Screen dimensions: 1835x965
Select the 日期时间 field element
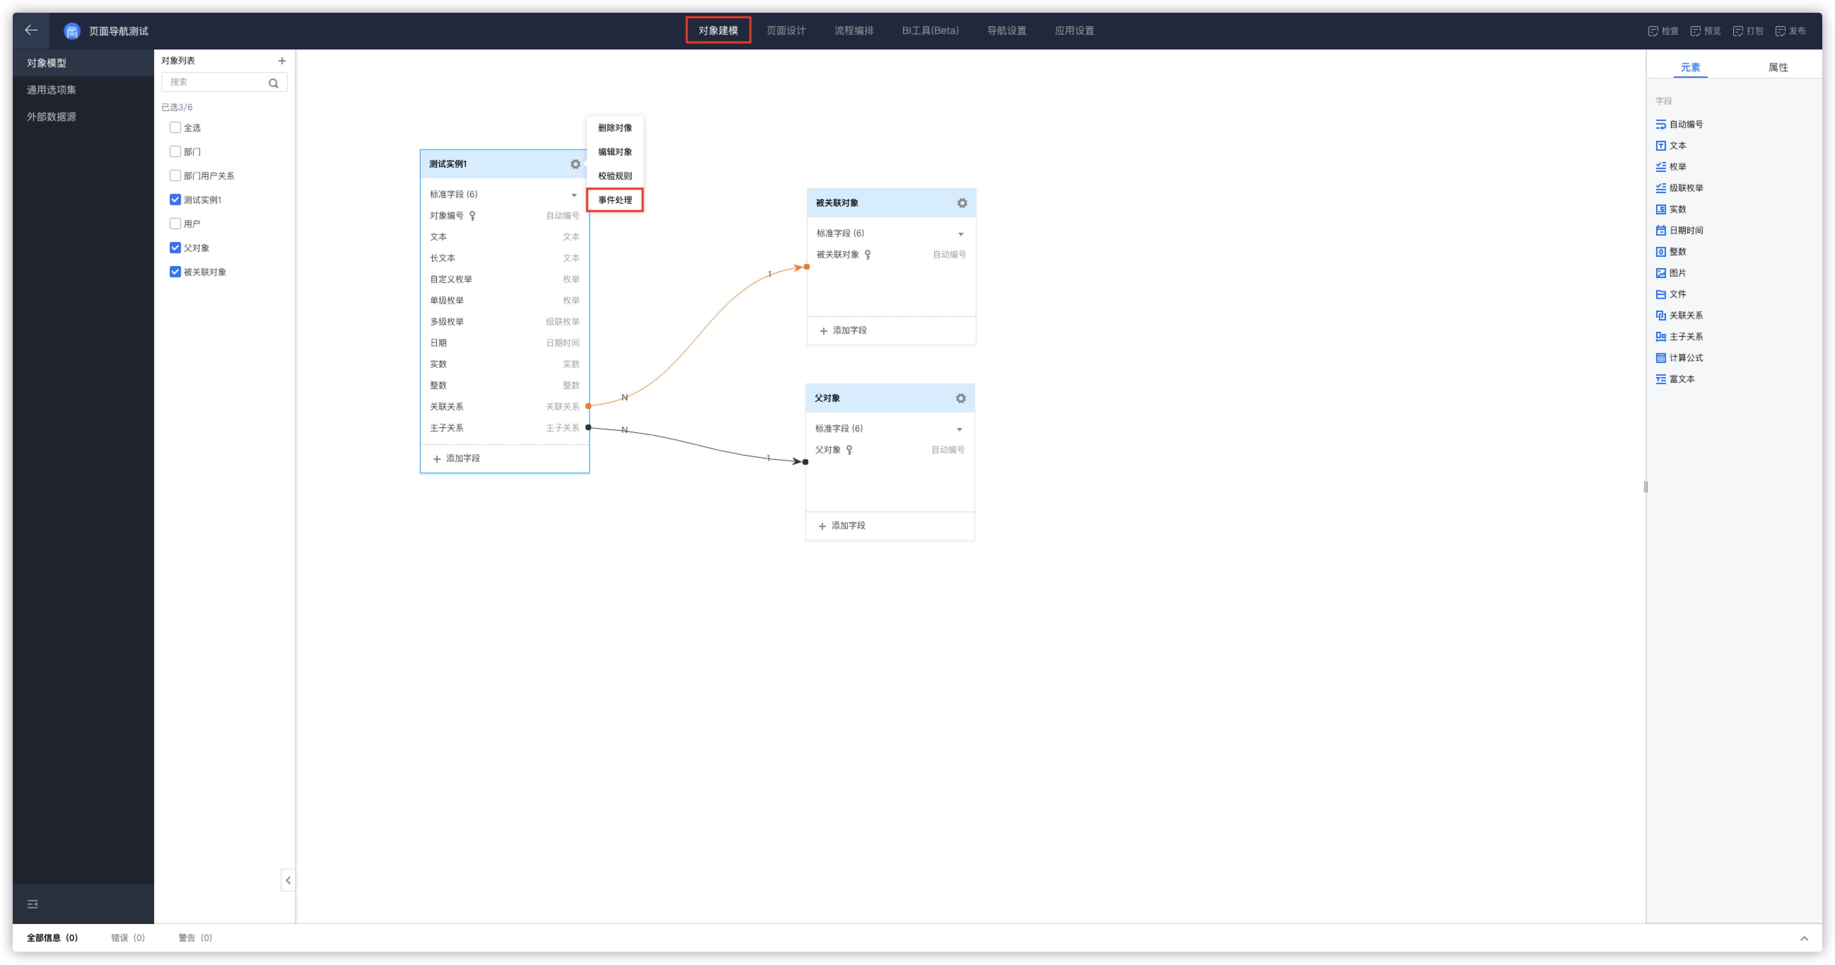tap(1680, 230)
